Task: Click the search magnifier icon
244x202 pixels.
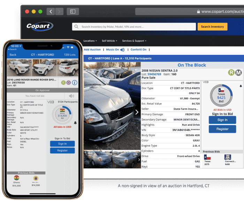Action: click(76, 27)
